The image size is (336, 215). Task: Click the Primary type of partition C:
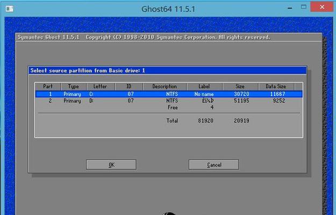72,94
